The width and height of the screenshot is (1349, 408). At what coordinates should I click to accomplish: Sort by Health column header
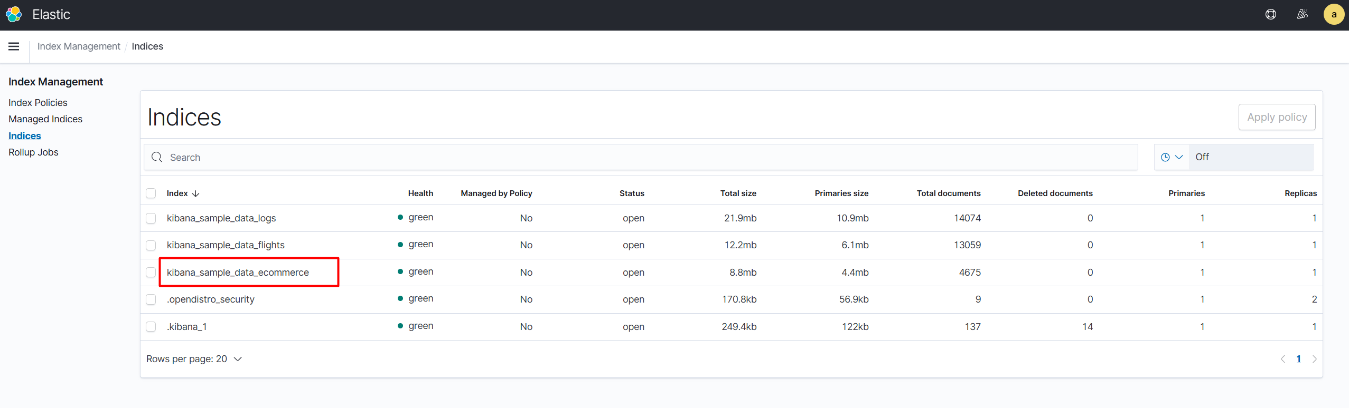[420, 193]
